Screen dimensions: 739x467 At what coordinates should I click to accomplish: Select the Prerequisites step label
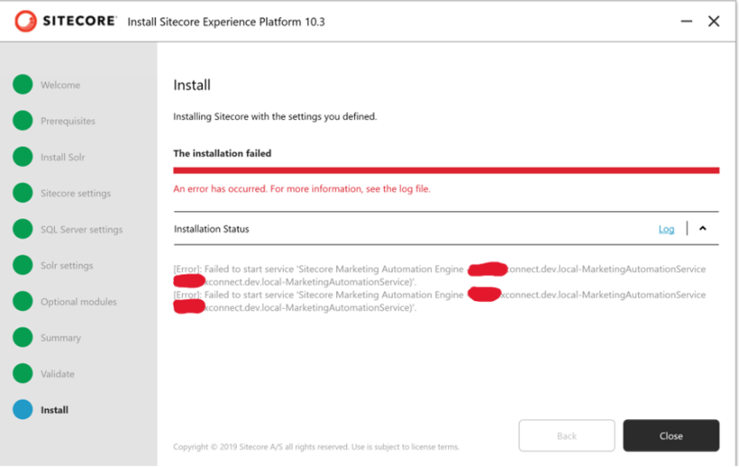[68, 121]
